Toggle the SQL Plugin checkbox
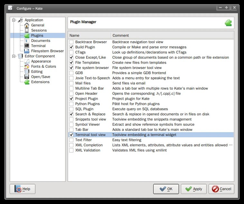Viewport: 244px width, 204px height. click(71, 109)
